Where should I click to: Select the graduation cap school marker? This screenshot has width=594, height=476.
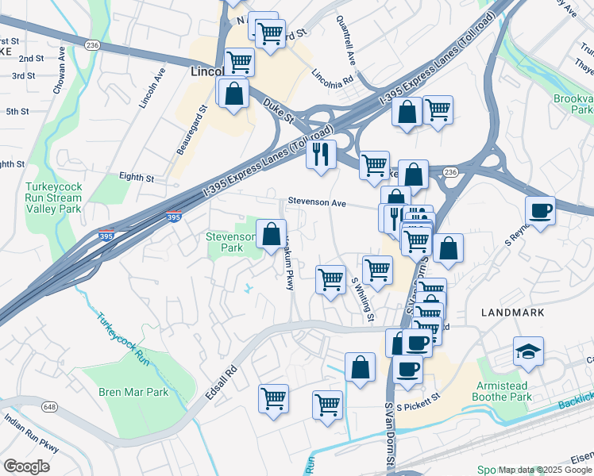(x=527, y=351)
